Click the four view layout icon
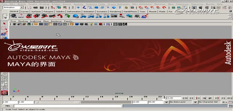The width and height of the screenshot is (233, 111). click(x=4, y=79)
